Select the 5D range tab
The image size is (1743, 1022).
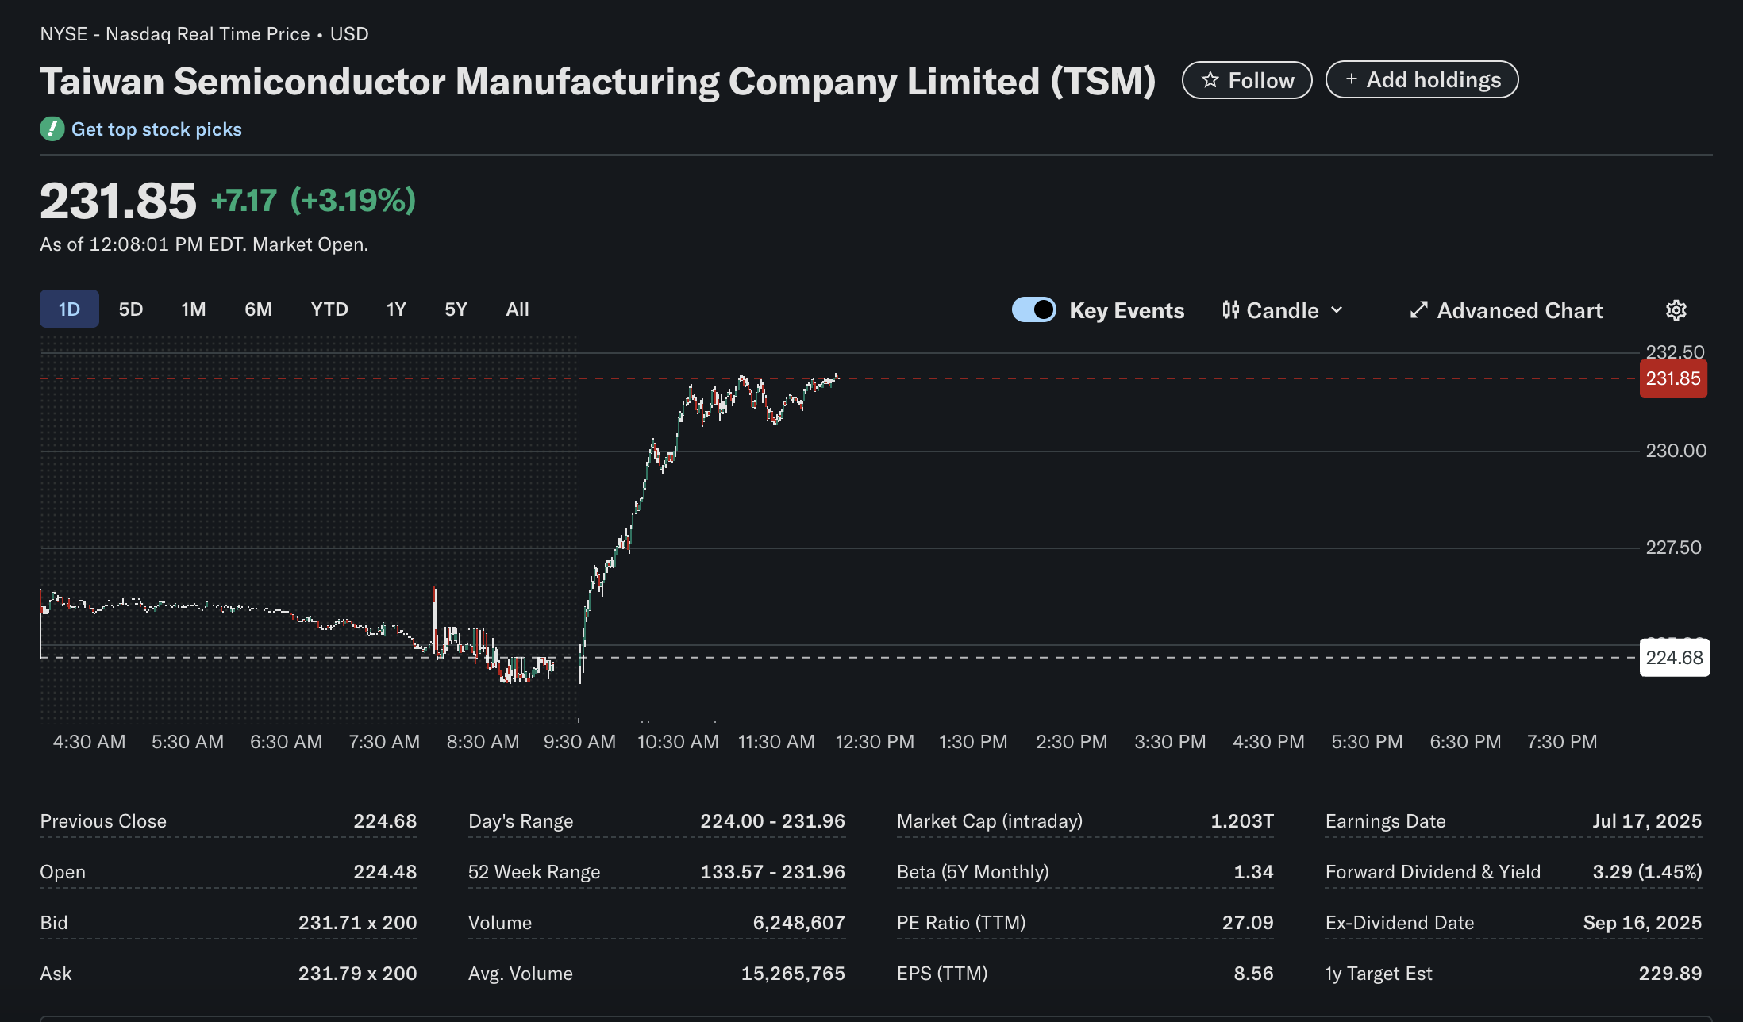(131, 309)
